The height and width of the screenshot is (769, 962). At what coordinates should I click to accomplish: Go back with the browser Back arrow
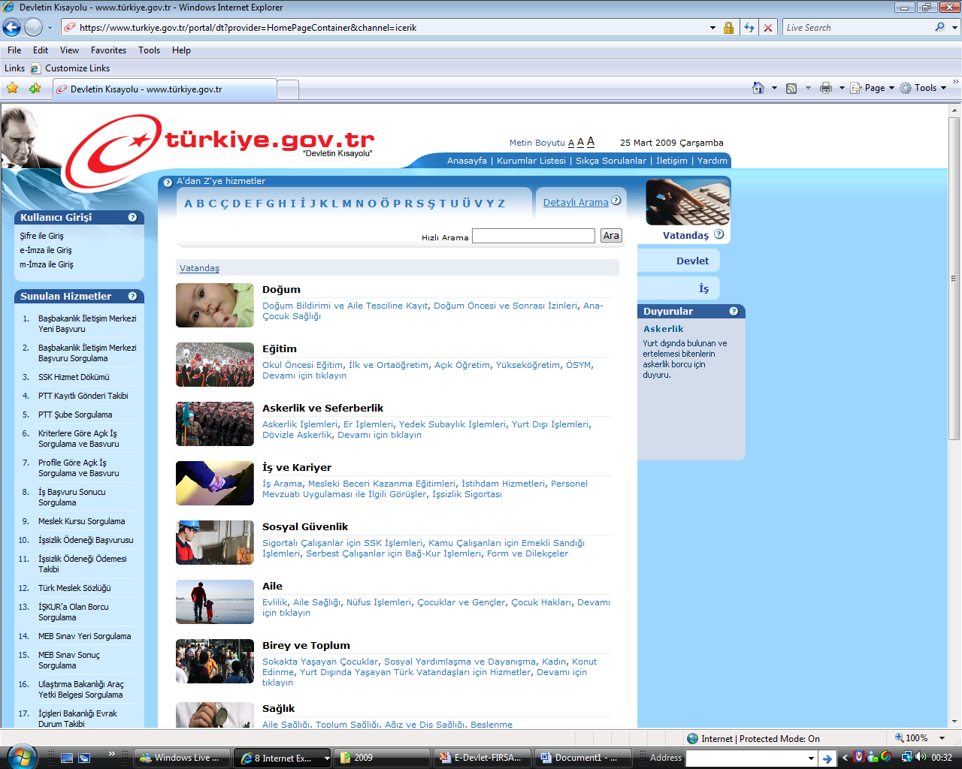[x=11, y=28]
